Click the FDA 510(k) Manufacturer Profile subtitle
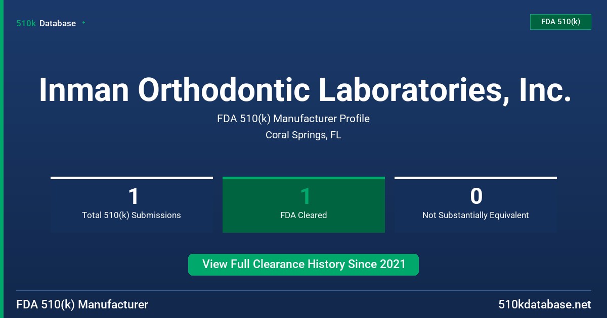Screen dimensions: 607x318 tap(293, 119)
